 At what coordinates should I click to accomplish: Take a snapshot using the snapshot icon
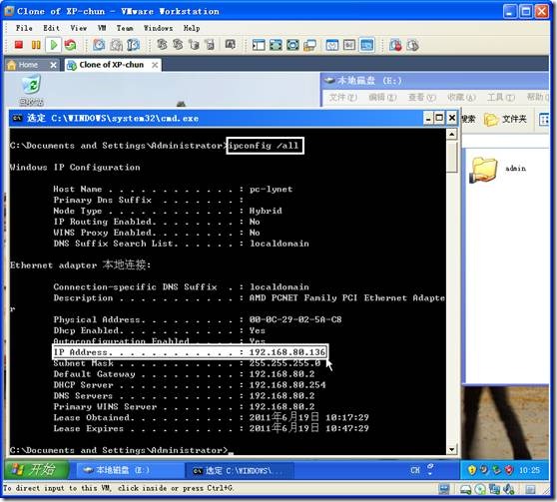pos(99,45)
